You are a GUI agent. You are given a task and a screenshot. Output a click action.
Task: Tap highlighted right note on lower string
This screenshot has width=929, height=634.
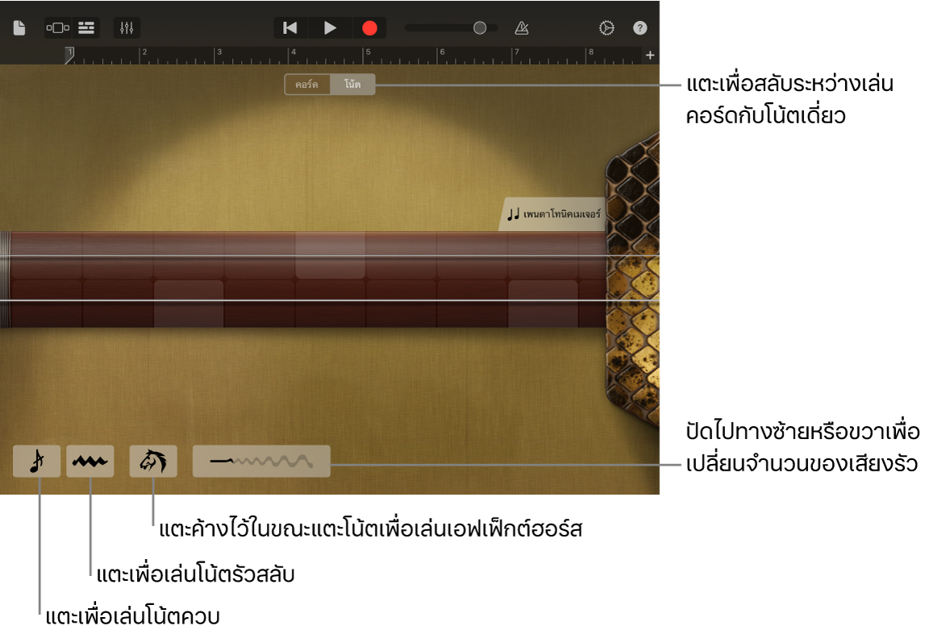(543, 304)
